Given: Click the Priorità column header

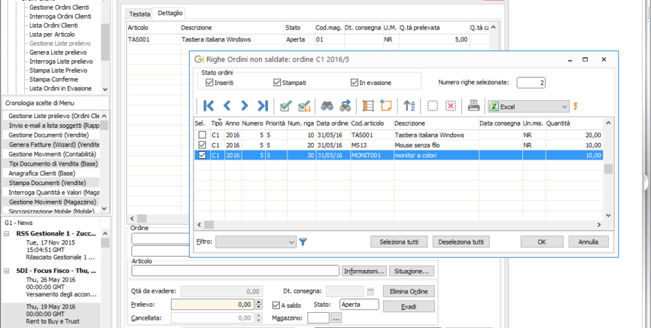Looking at the screenshot, I should tap(276, 123).
